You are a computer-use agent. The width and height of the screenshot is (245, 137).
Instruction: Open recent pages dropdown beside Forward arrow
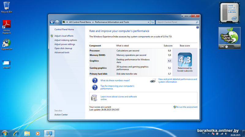click(x=61, y=22)
